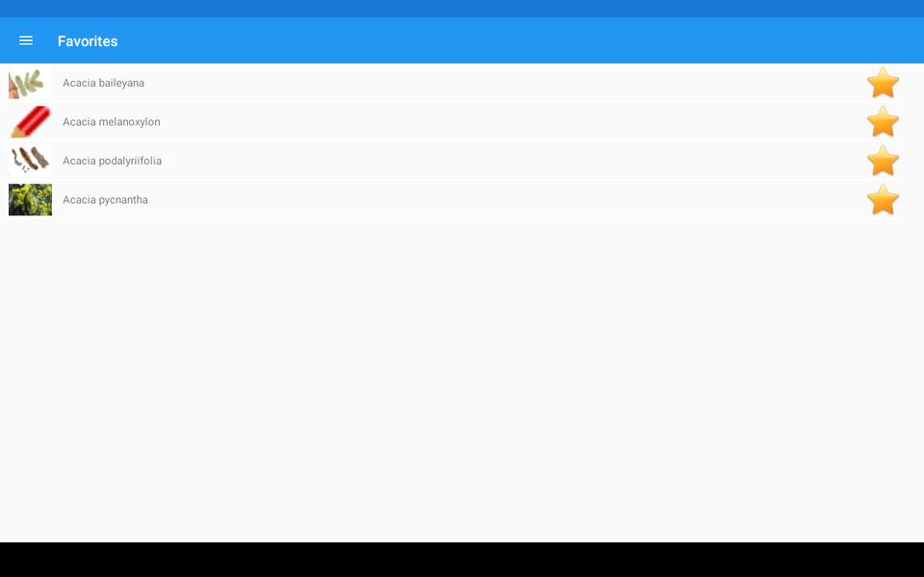Unfavorite Acacia baileyana with its star
This screenshot has width=924, height=577.
pyautogui.click(x=883, y=83)
